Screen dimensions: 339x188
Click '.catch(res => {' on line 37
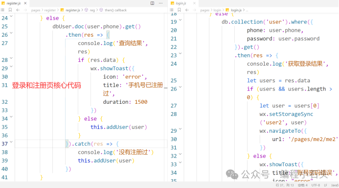[x=95, y=144]
